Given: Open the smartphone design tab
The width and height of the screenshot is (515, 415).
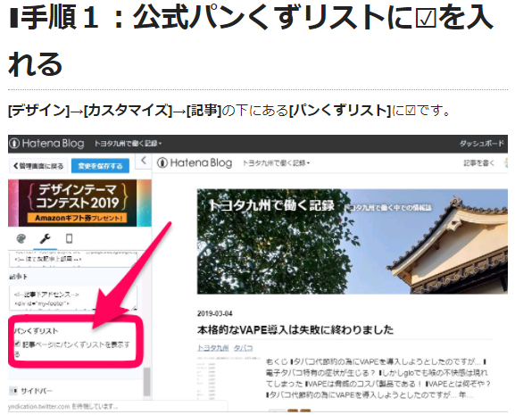Looking at the screenshot, I should pos(69,238).
